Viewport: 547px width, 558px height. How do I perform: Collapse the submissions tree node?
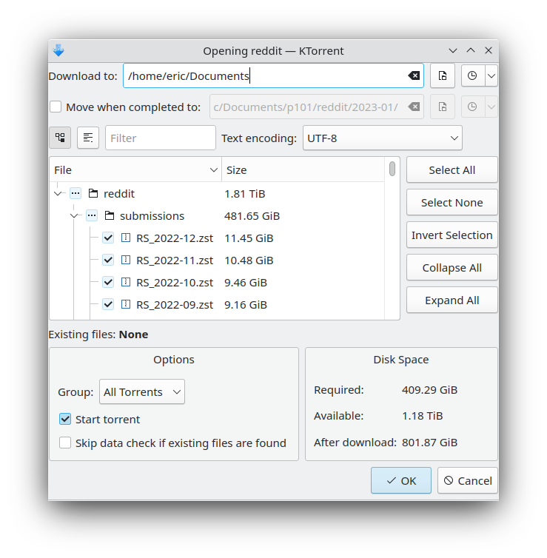click(x=74, y=215)
